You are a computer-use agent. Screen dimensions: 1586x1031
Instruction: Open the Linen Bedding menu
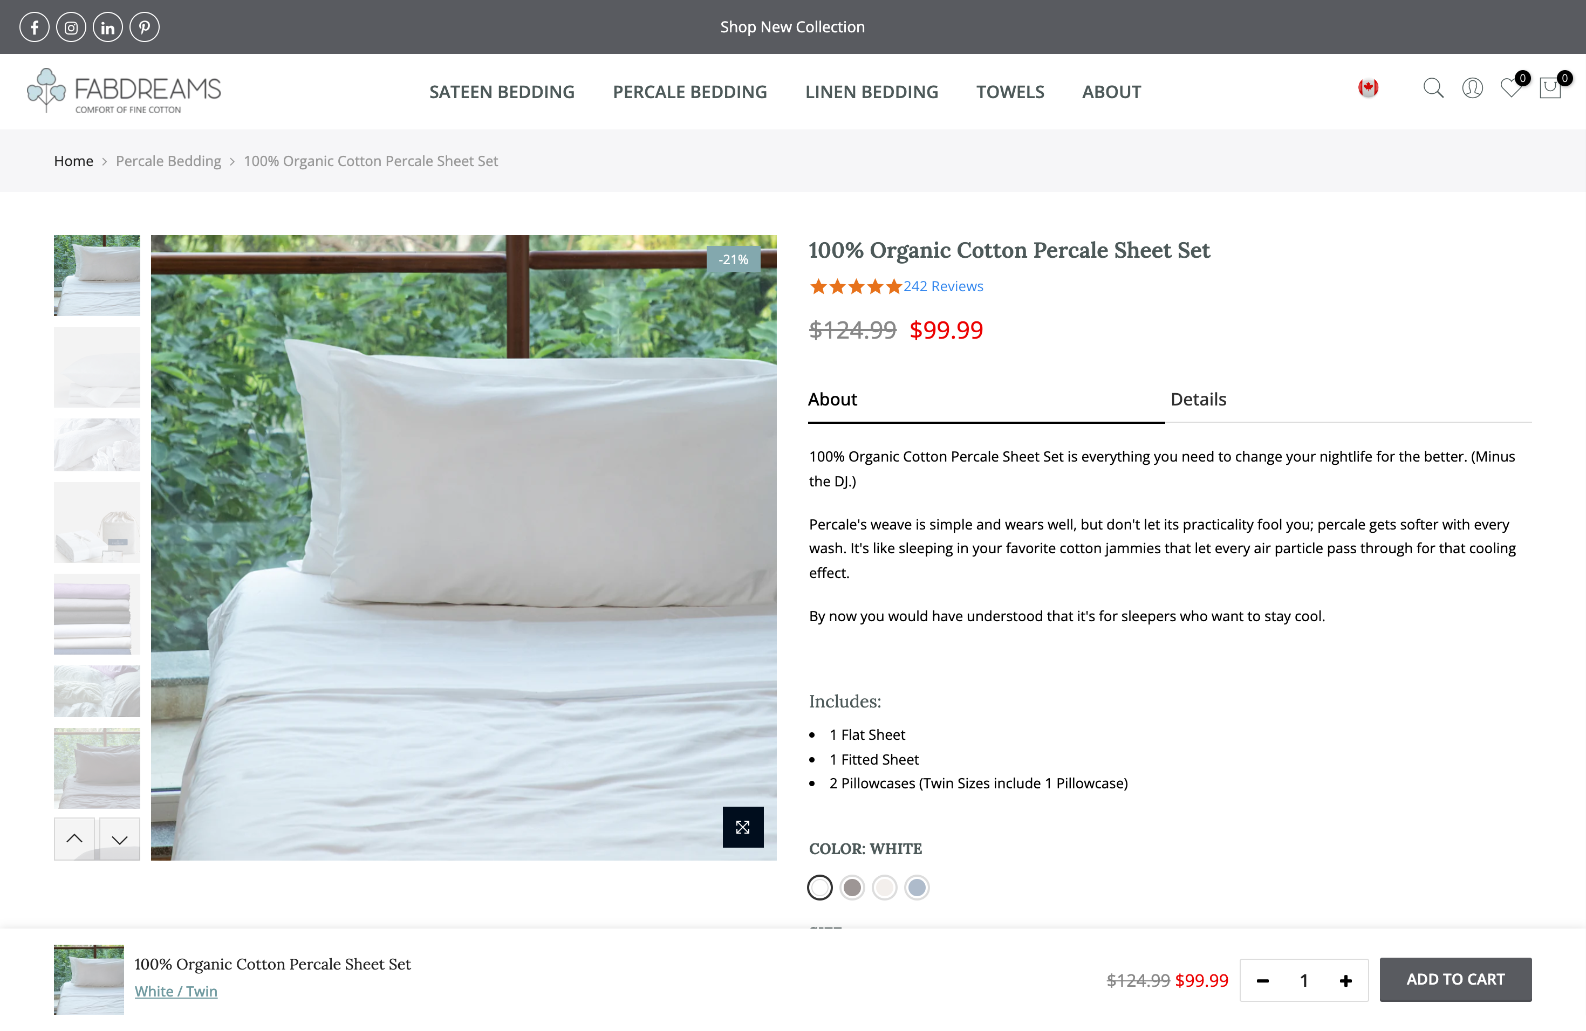(872, 92)
